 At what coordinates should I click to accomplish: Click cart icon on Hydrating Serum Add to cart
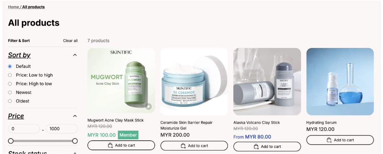329,140
